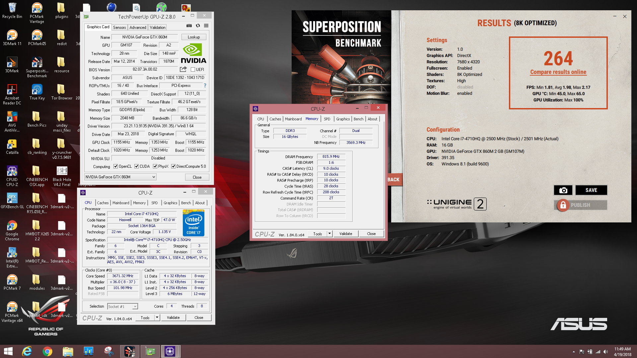Open SPD tab in CPU-Z Memory window
The width and height of the screenshot is (637, 358).
pos(327,119)
